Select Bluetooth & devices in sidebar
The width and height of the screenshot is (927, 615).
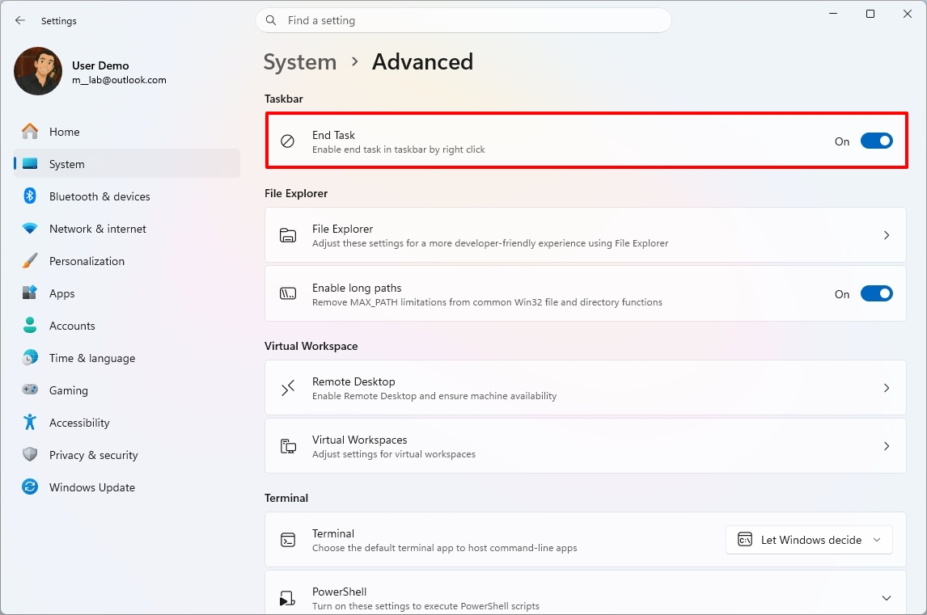126,196
